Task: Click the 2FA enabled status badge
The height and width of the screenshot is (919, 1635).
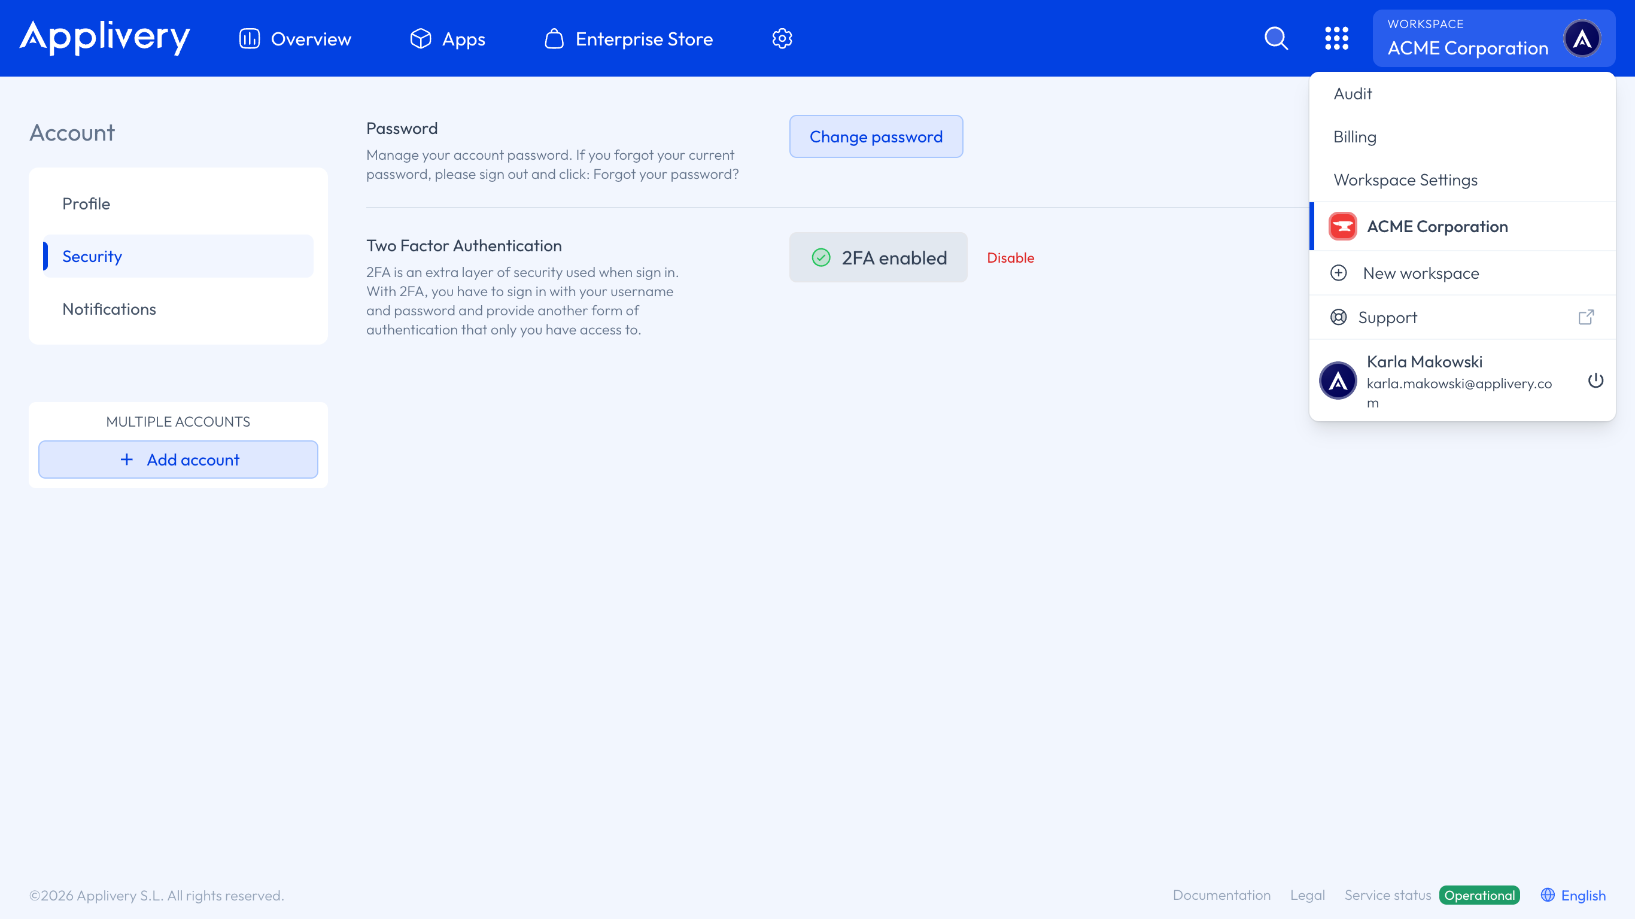Action: pyautogui.click(x=878, y=258)
